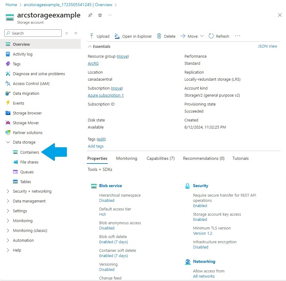Click Enabled (7 days) under Blob soft delete
This screenshot has width=286, height=281.
[114, 242]
